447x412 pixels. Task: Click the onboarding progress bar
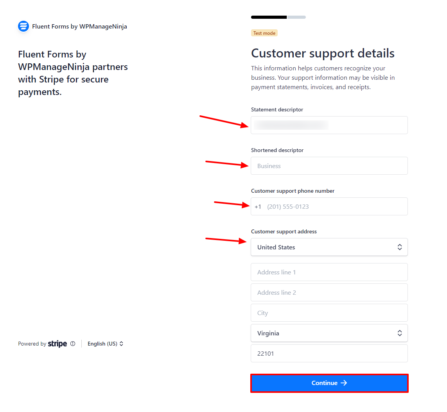278,17
